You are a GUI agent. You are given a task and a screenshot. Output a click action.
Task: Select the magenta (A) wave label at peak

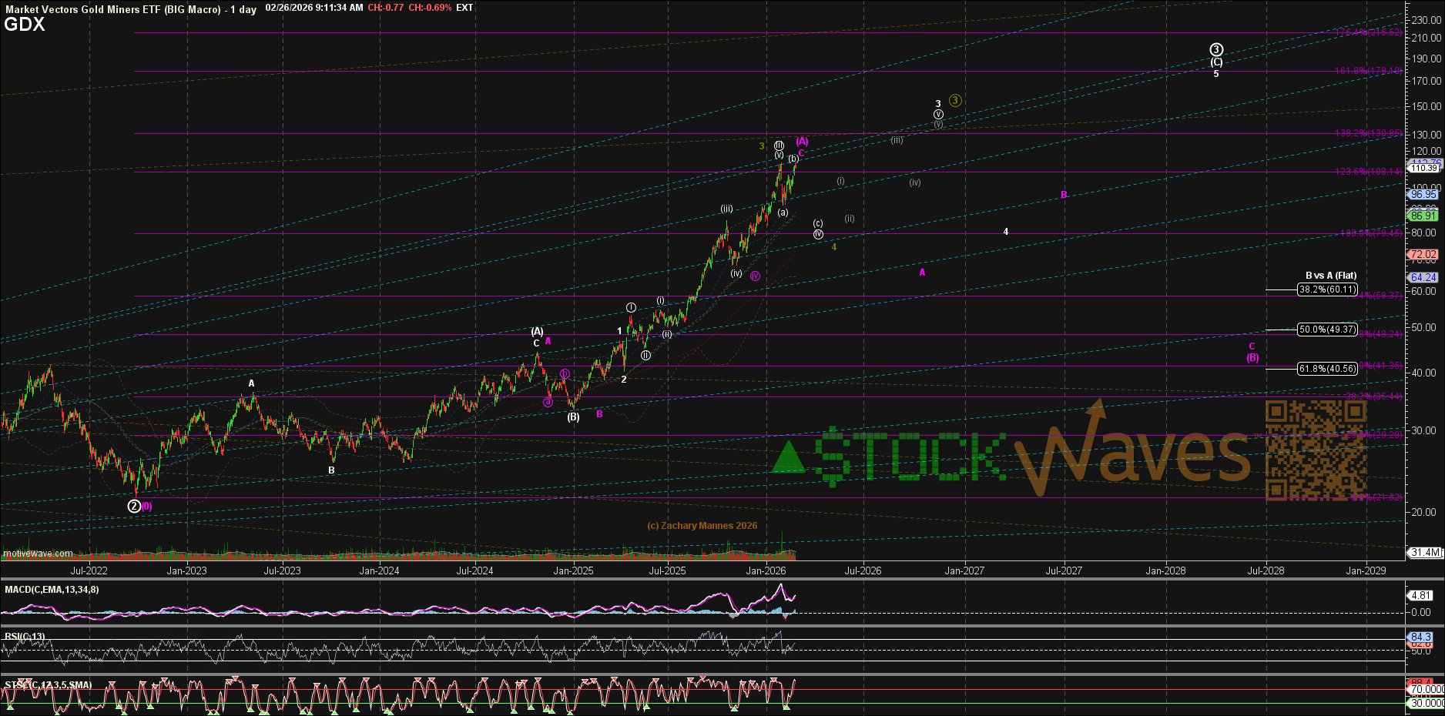pyautogui.click(x=803, y=141)
